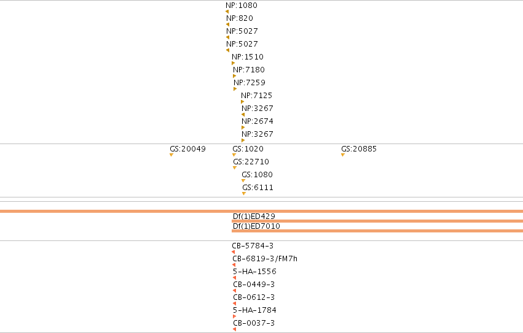
Task: Click the red arrow under CB-5784-3
Action: [x=233, y=252]
